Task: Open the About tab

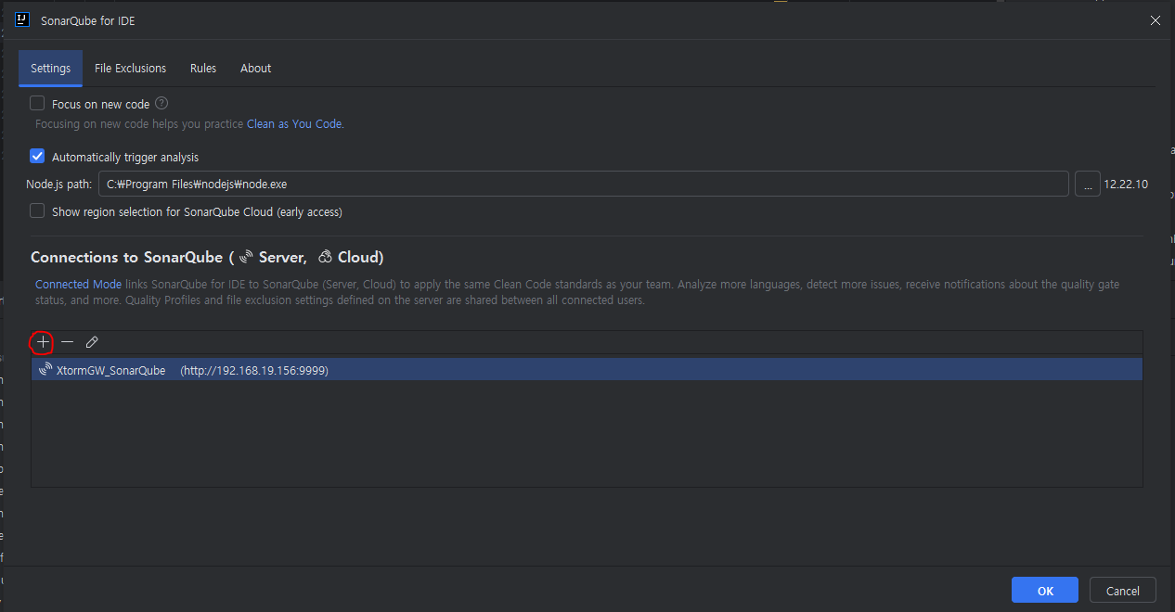Action: click(x=256, y=69)
